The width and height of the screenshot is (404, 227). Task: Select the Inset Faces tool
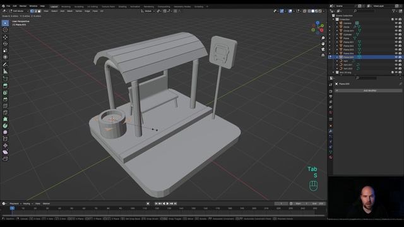5,93
